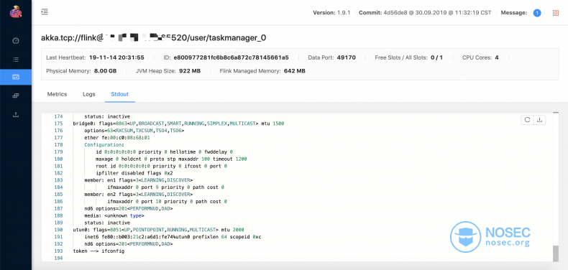Switch to the Metrics tab
The height and width of the screenshot is (270, 568).
[x=58, y=94]
